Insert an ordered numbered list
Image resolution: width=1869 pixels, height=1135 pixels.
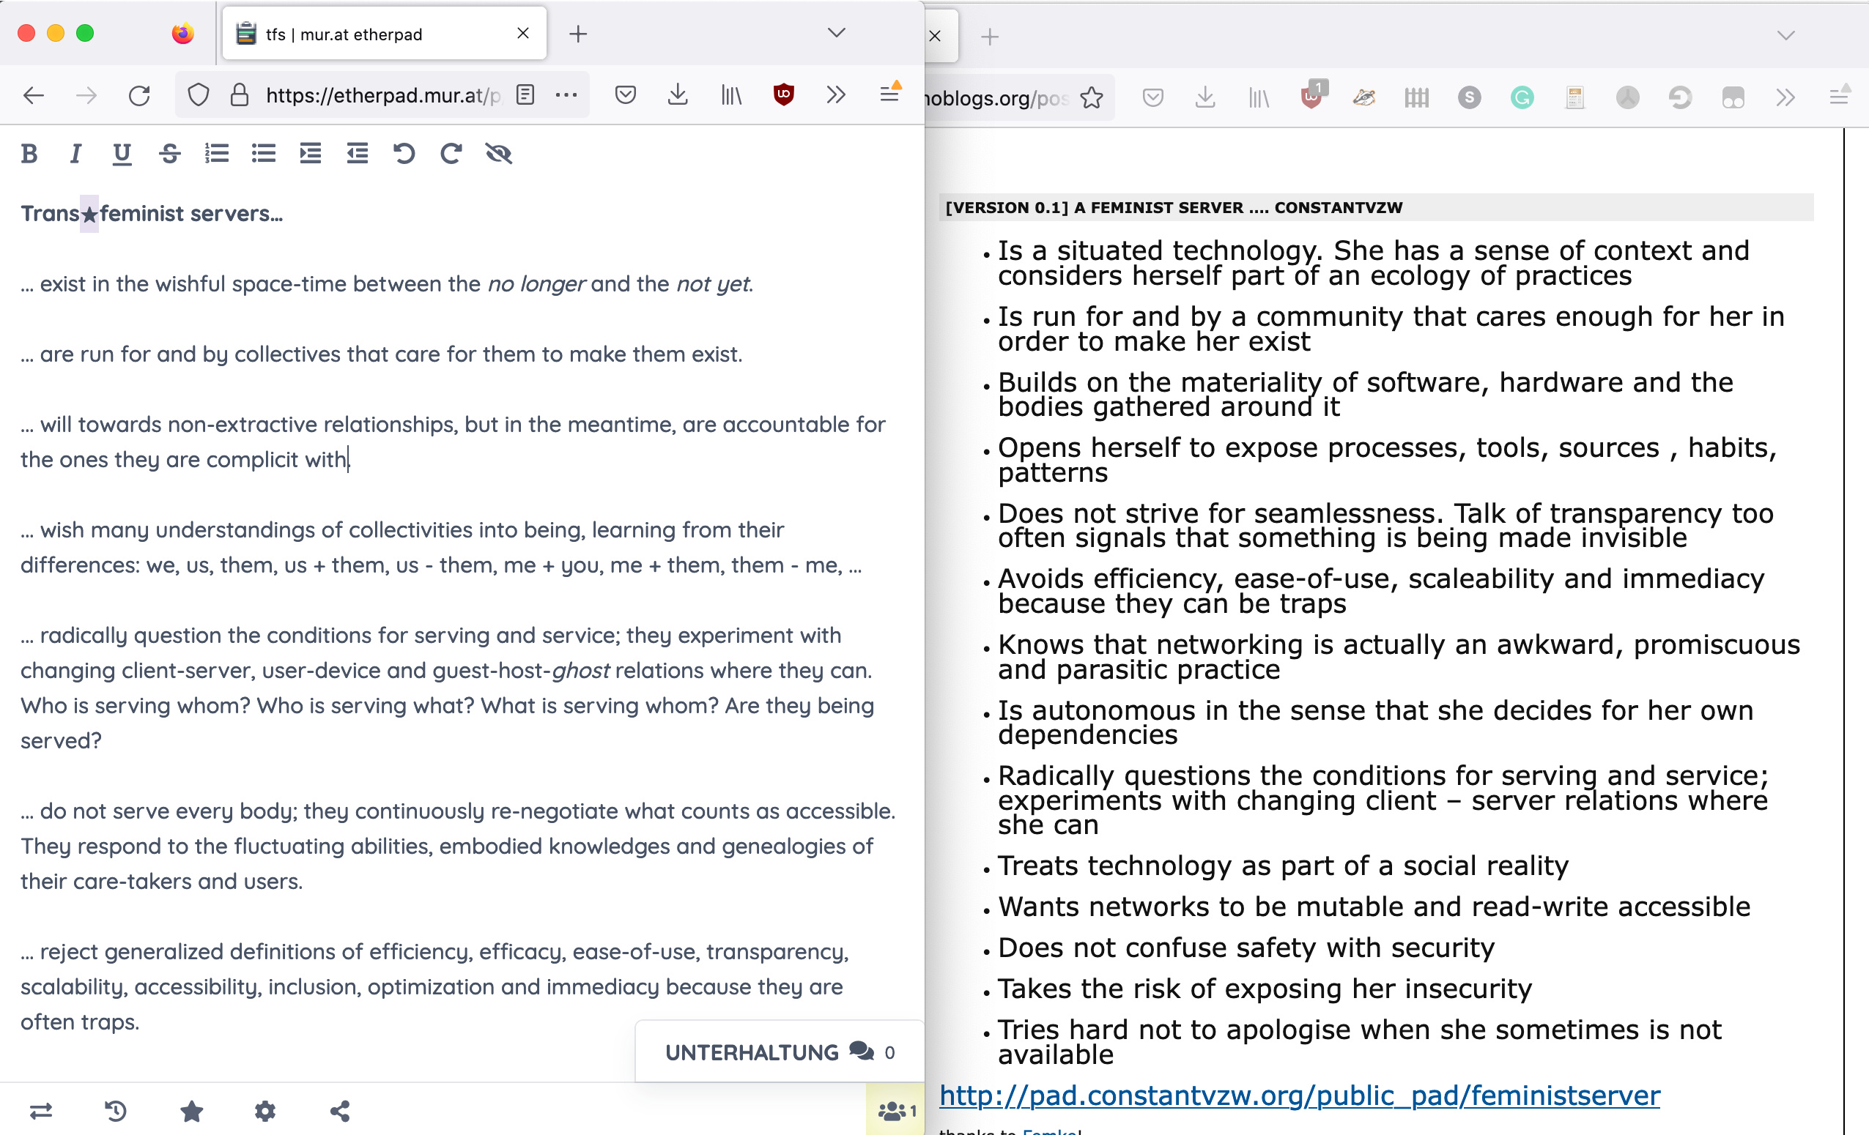click(x=217, y=154)
